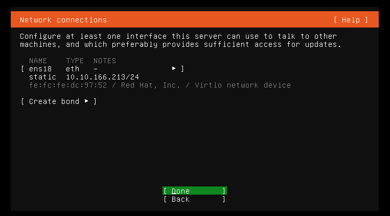Click the NOTES column header

point(105,61)
